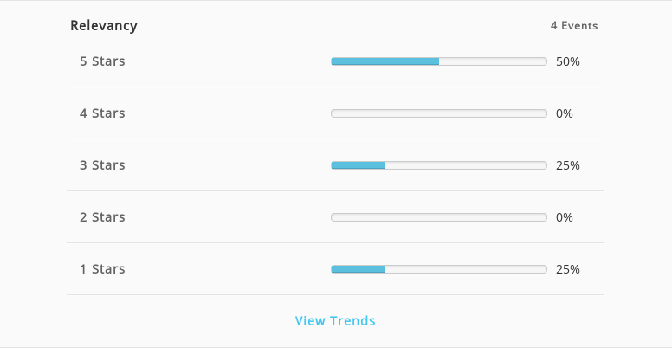Click the Relevancy heading
The width and height of the screenshot is (672, 348).
[x=104, y=25]
